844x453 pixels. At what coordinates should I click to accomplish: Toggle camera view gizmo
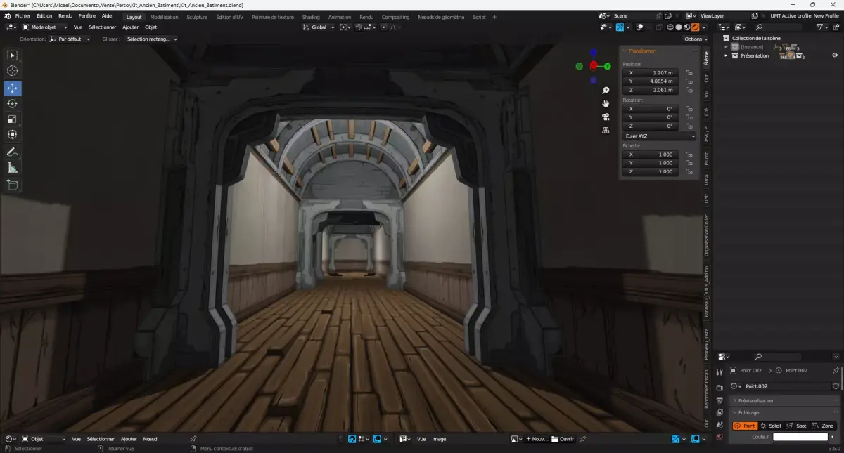click(606, 117)
